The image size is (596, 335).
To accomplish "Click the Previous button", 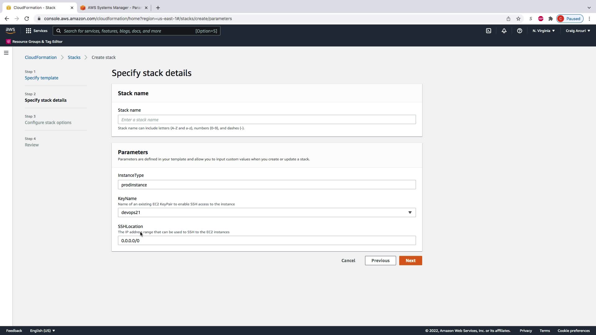I will click(x=380, y=261).
